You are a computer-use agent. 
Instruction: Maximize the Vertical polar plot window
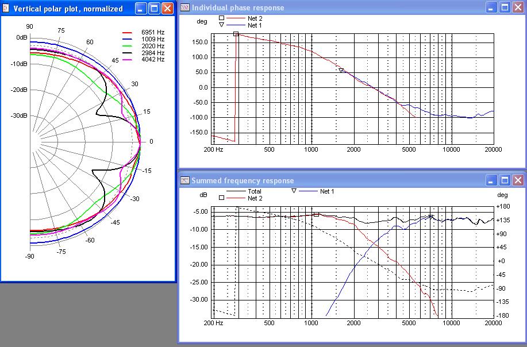154,8
